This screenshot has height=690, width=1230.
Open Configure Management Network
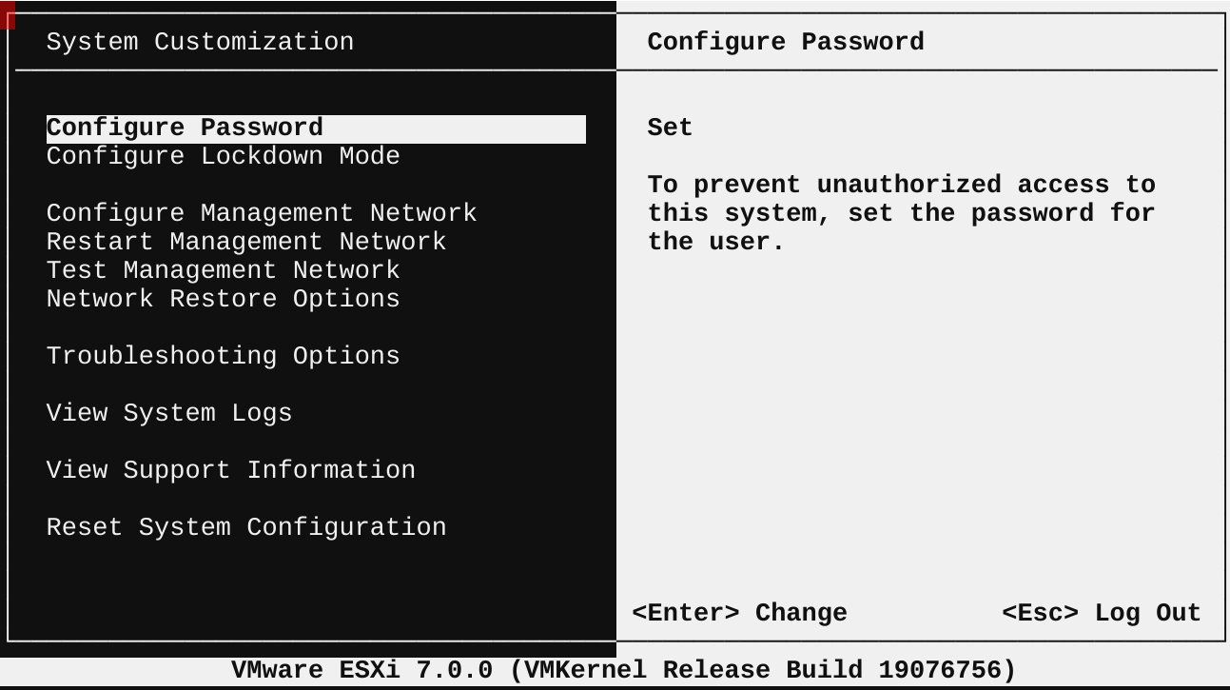point(262,214)
